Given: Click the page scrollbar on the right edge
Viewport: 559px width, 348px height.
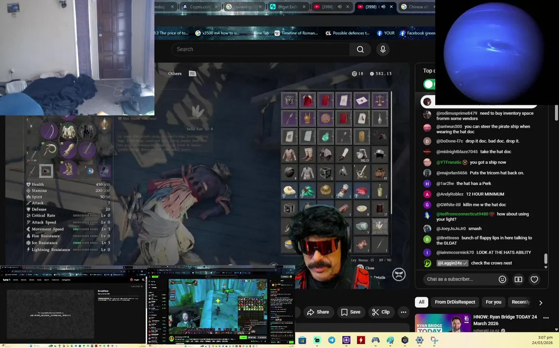Looking at the screenshot, I should point(557,113).
